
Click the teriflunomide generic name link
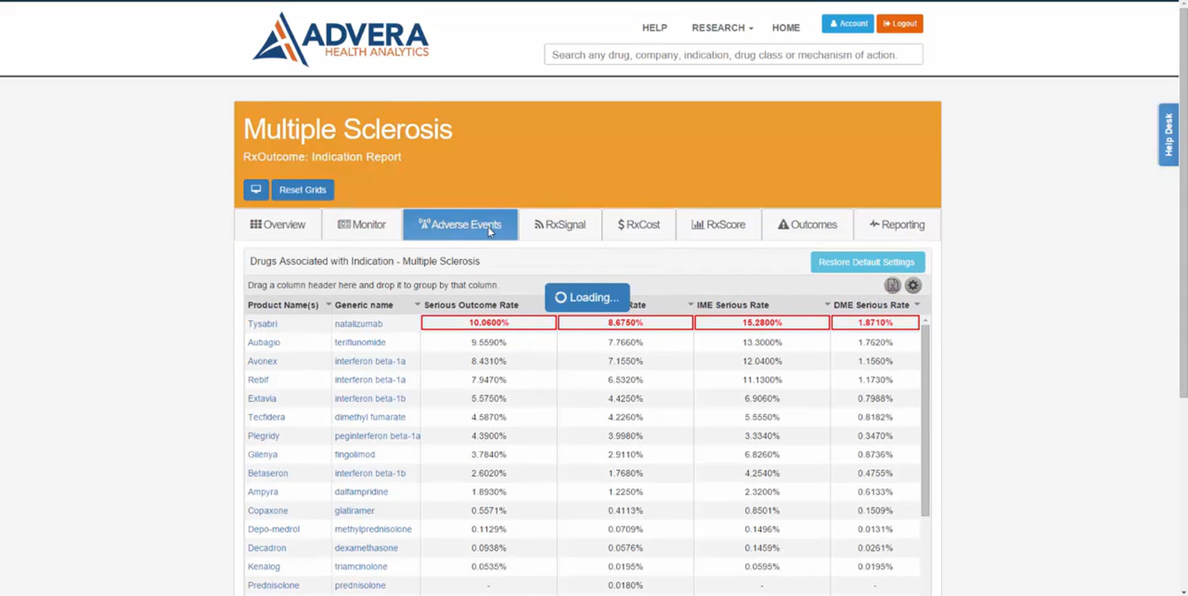360,342
